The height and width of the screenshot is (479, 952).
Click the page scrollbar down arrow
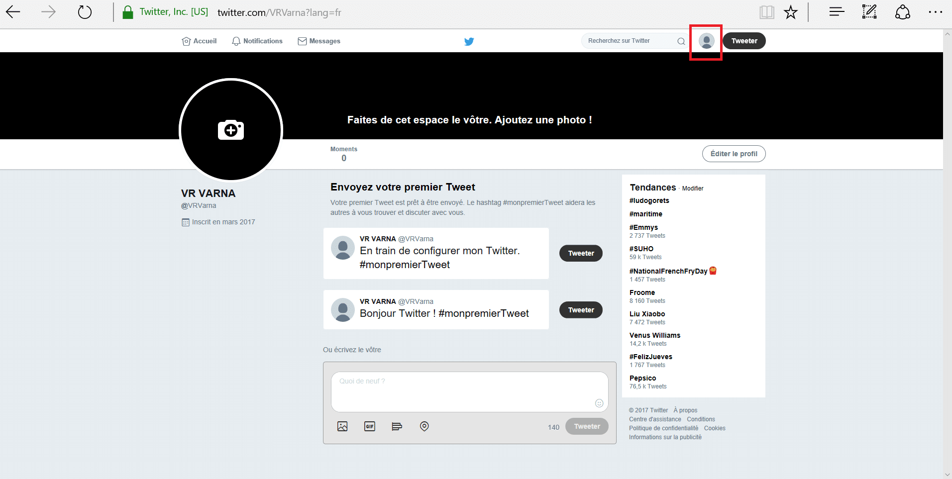coord(948,475)
